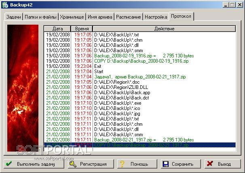Image resolution: width=245 pixels, height=173 pixels.
Task: Select the D:\ALEX\BackUp\*.exe row
Action: pyautogui.click(x=140, y=103)
